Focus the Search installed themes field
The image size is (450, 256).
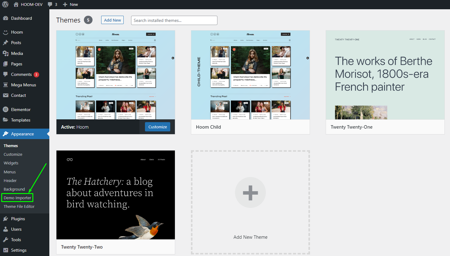pos(174,20)
